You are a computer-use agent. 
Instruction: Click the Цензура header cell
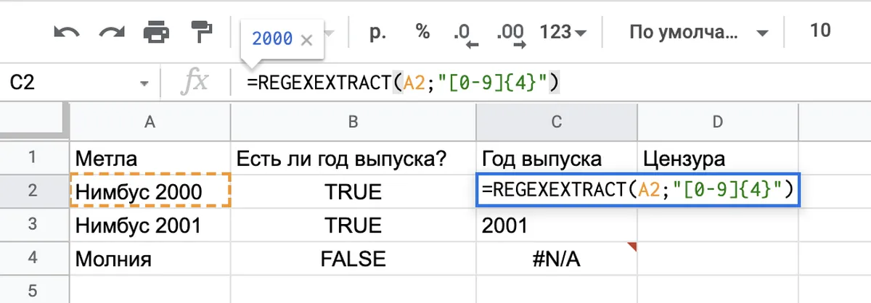point(716,158)
